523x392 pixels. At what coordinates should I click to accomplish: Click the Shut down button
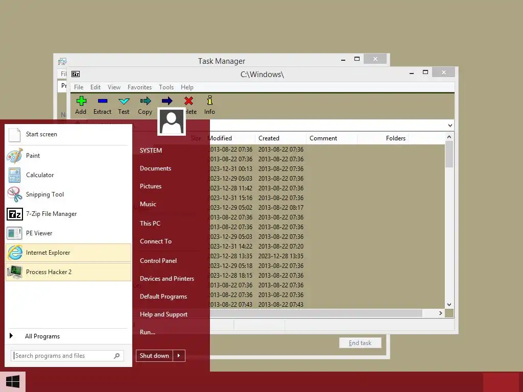pos(154,356)
